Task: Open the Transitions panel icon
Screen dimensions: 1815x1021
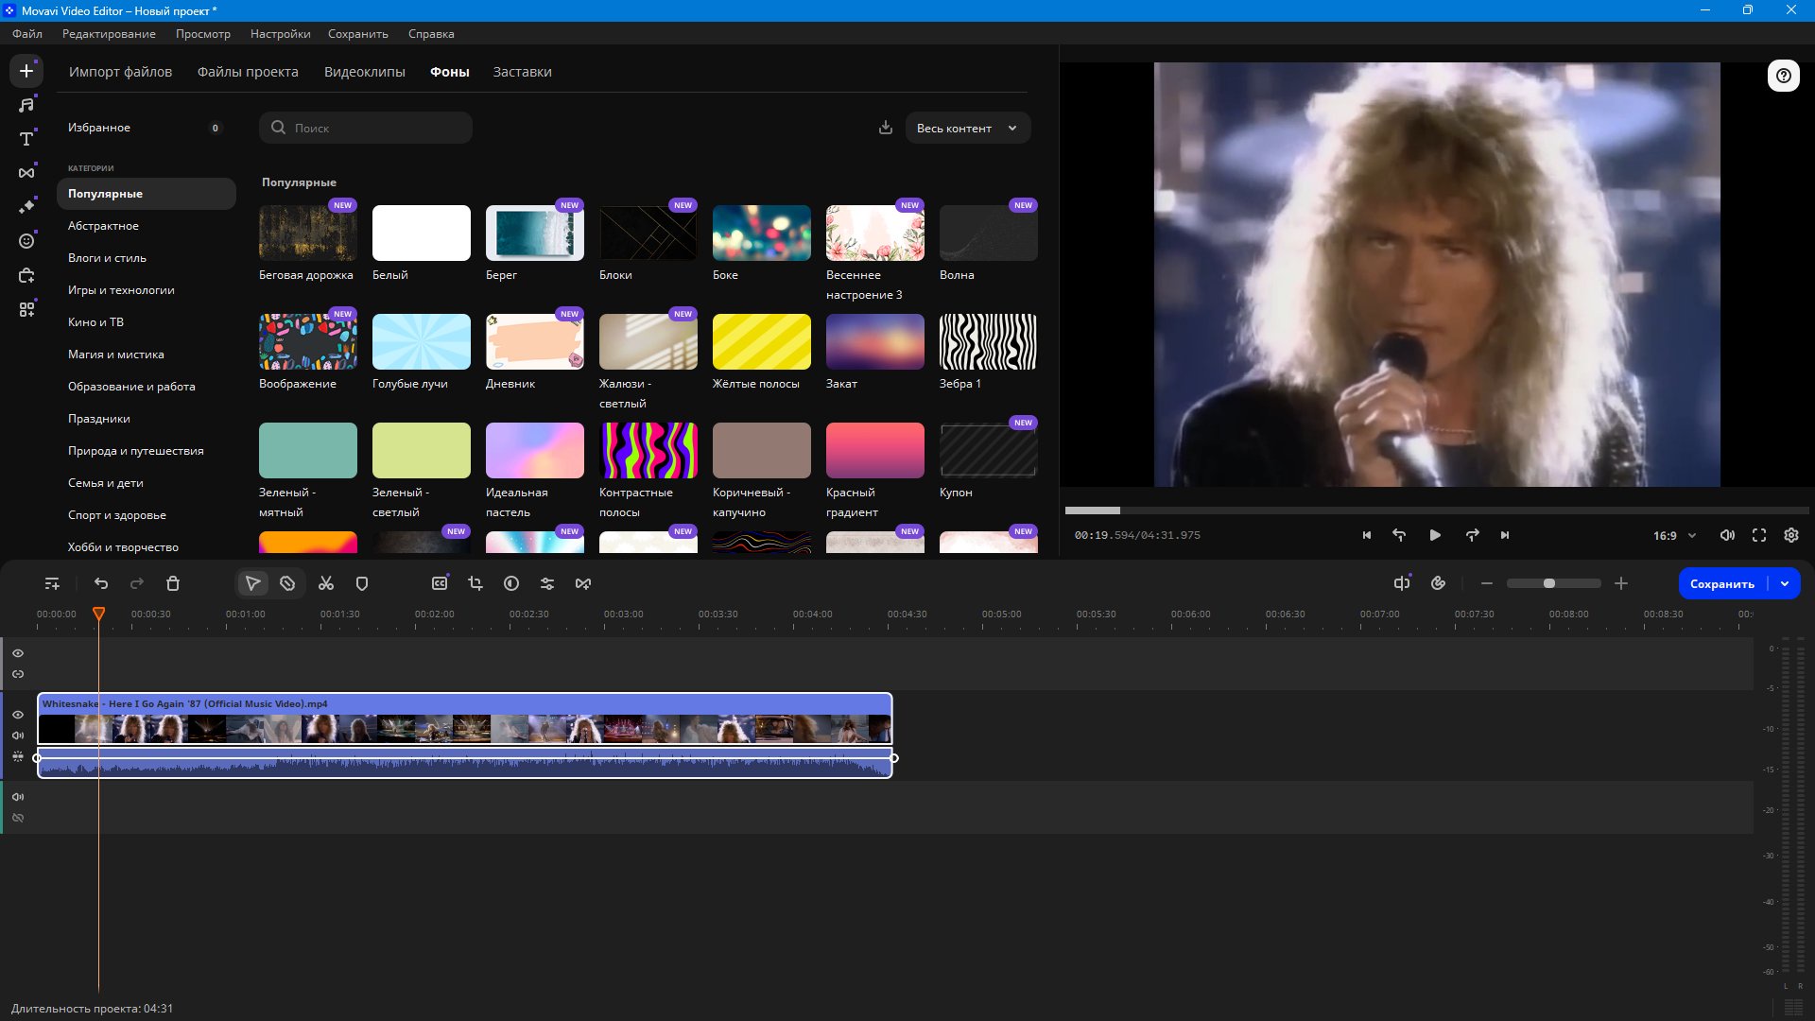Action: click(26, 173)
